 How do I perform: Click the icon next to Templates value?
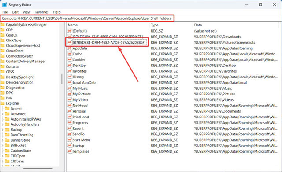tap(70, 151)
